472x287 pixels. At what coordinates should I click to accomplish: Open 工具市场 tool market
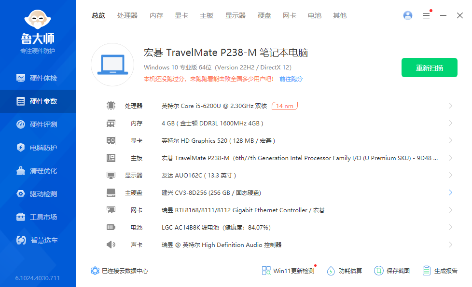pos(38,217)
